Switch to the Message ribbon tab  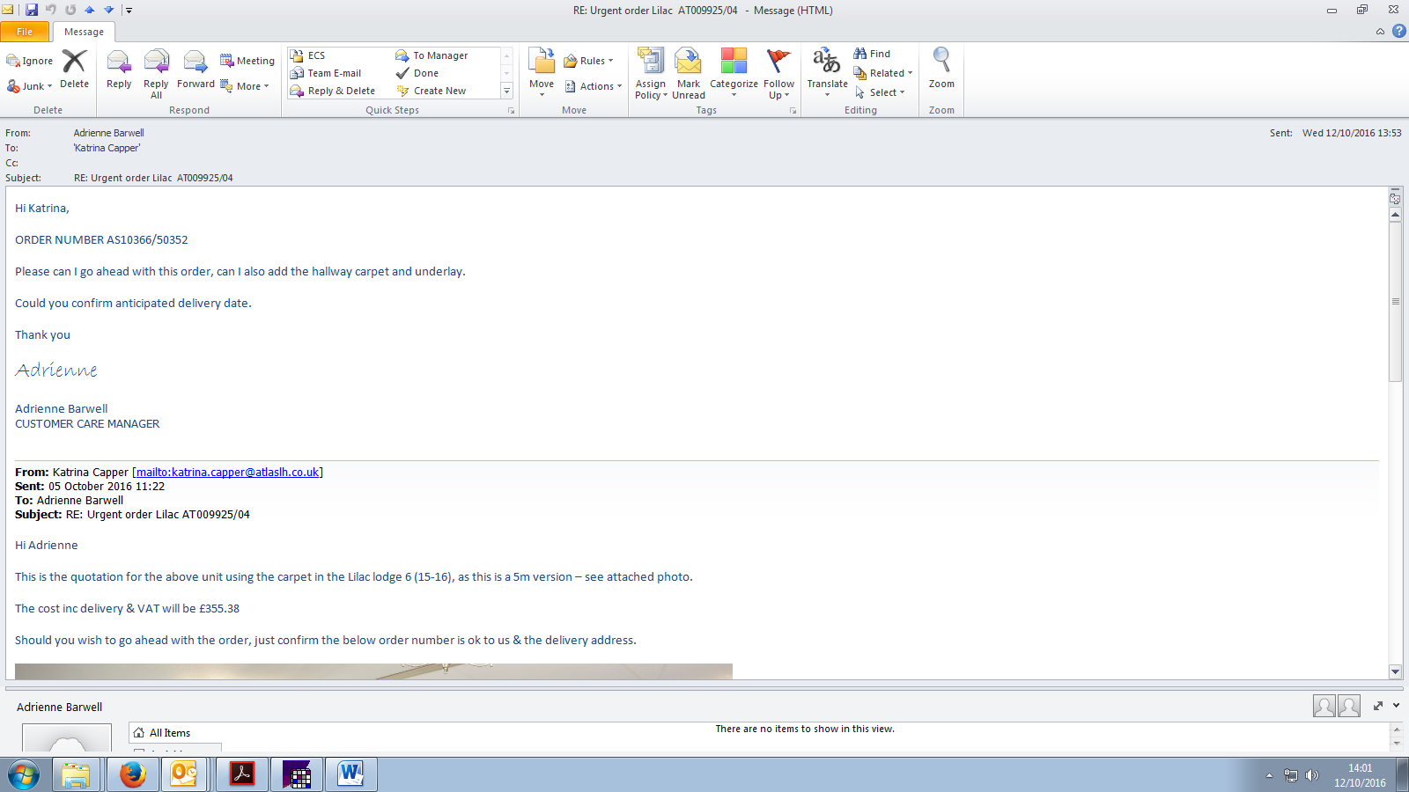pos(84,32)
